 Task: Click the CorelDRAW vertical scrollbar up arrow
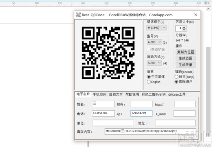coord(208,9)
